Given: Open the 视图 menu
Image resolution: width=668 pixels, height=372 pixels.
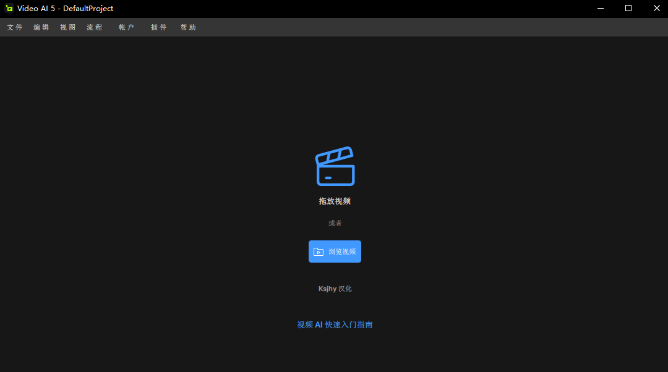Looking at the screenshot, I should click(x=68, y=27).
